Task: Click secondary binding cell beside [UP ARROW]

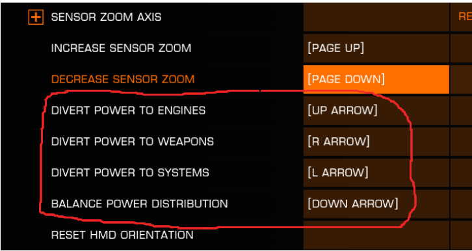Action: [x=461, y=111]
